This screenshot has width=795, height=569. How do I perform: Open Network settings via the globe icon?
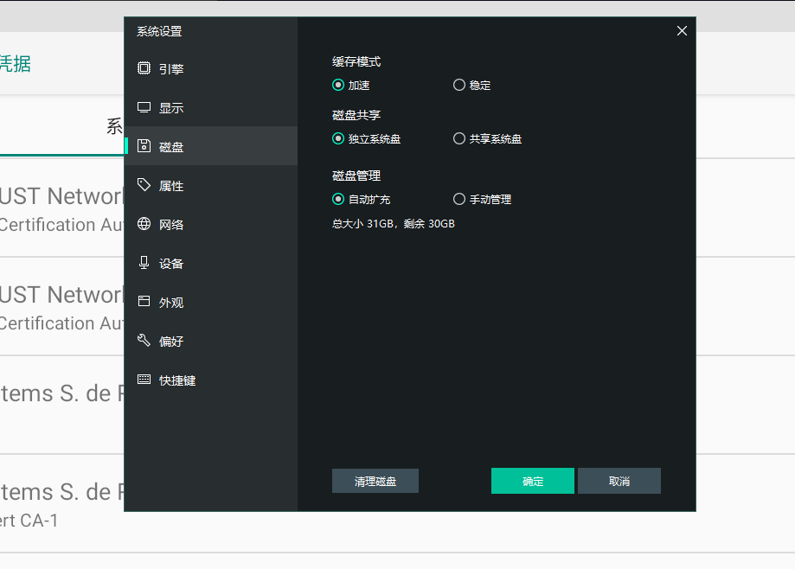pos(143,223)
